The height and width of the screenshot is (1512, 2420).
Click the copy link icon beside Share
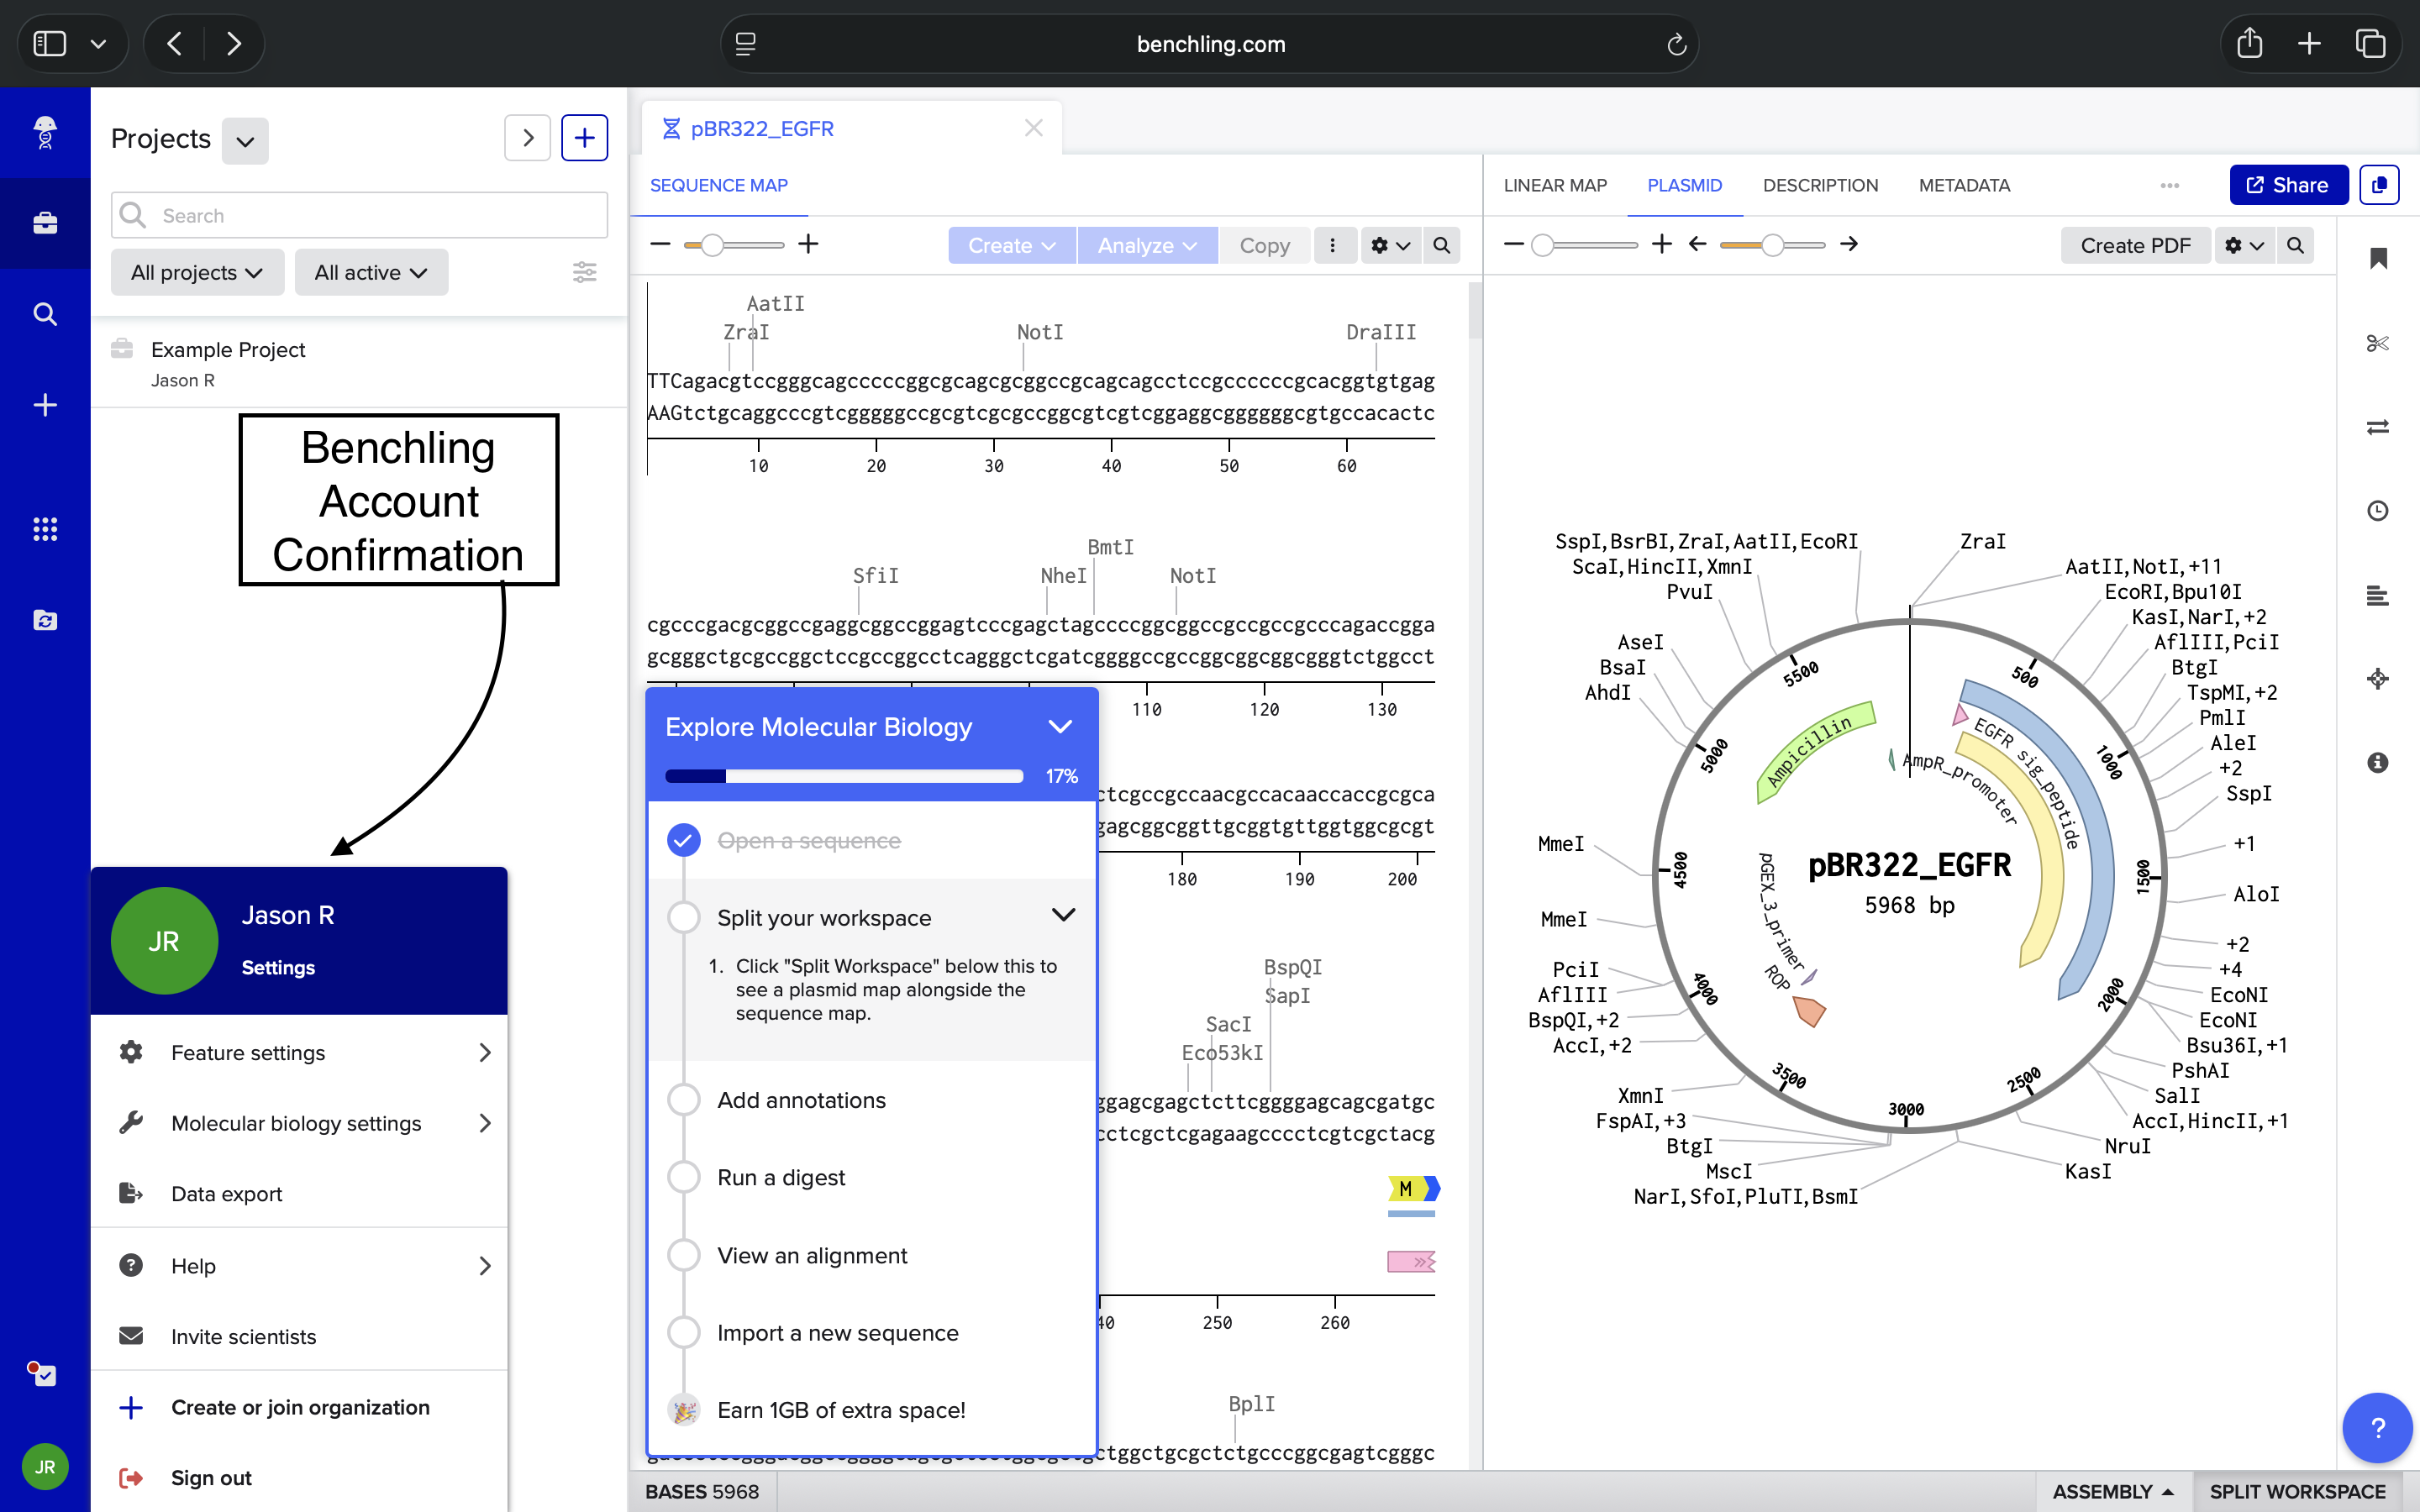point(2379,185)
